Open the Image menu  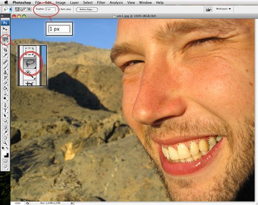click(61, 3)
